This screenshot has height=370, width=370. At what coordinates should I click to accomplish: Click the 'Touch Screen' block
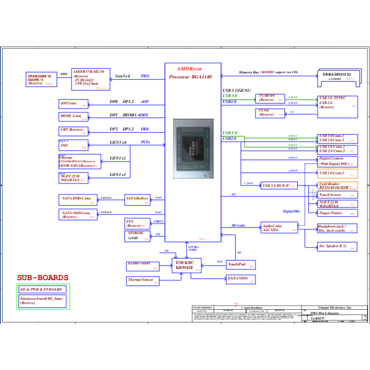[x=337, y=195]
